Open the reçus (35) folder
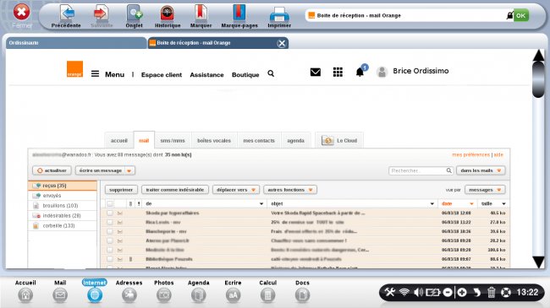 pos(63,186)
